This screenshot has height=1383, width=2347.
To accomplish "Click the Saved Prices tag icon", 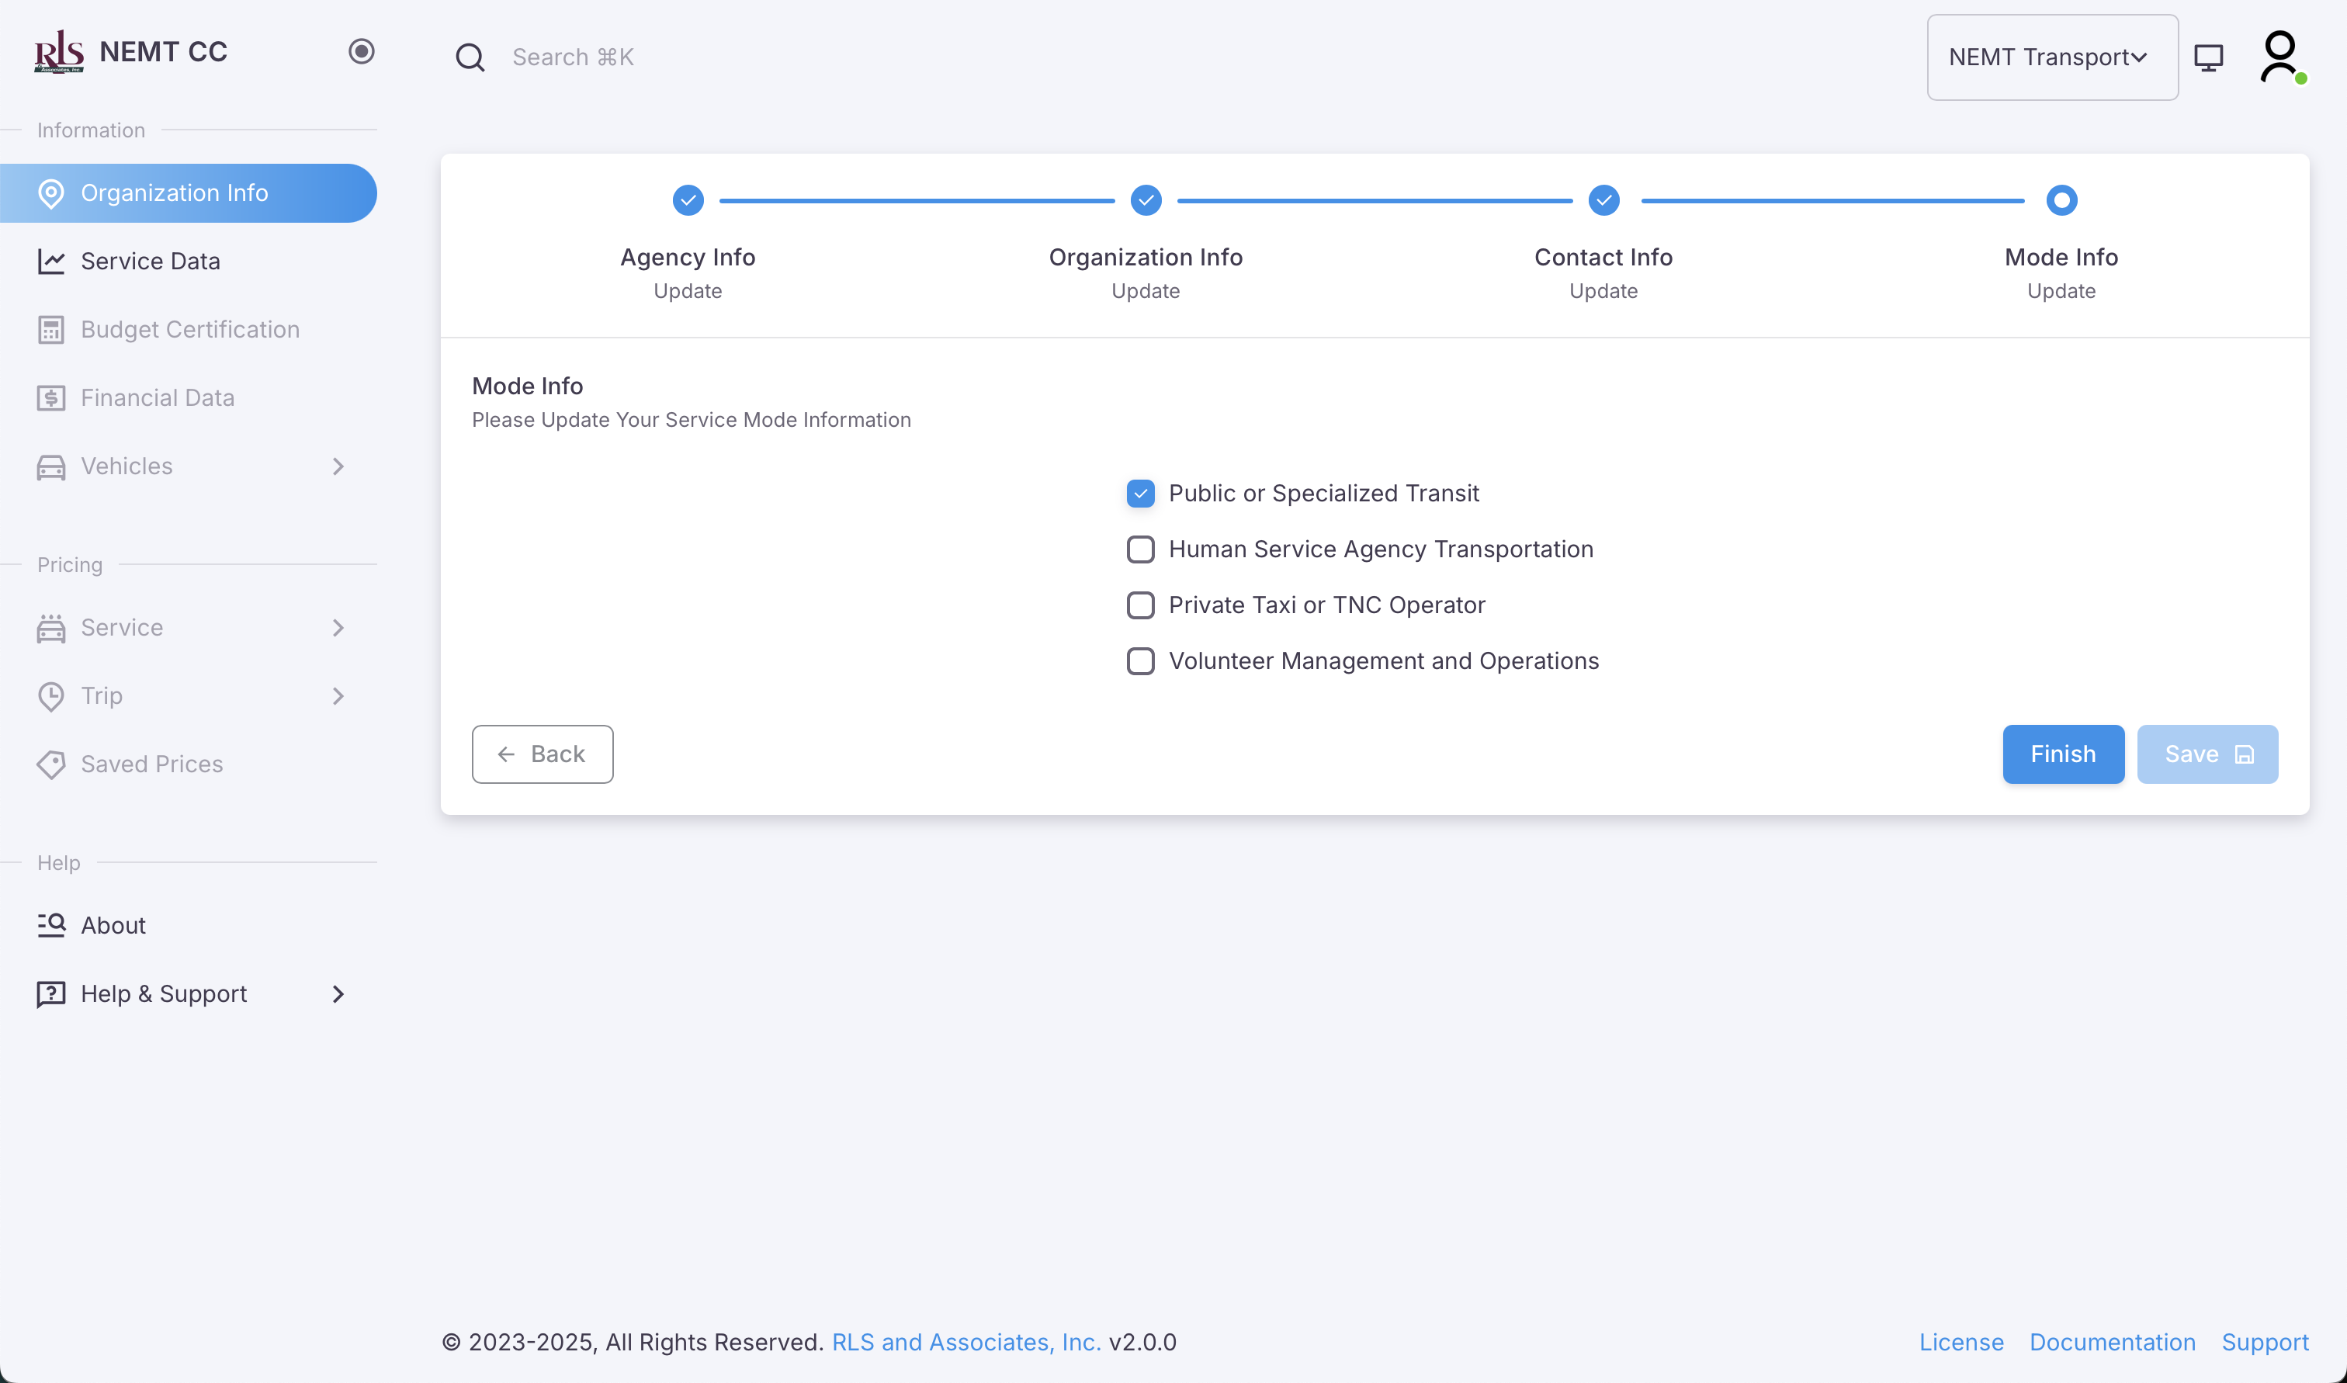I will (51, 764).
